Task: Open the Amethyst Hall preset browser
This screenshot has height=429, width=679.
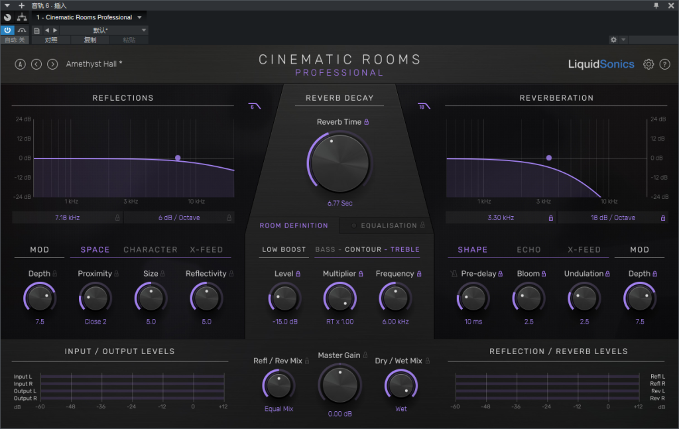Action: (94, 64)
